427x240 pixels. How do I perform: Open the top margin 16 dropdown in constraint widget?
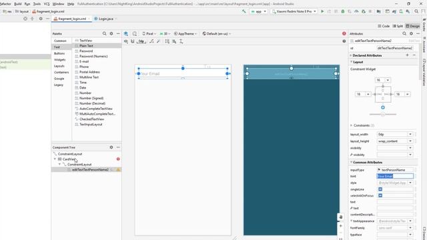coord(388,80)
